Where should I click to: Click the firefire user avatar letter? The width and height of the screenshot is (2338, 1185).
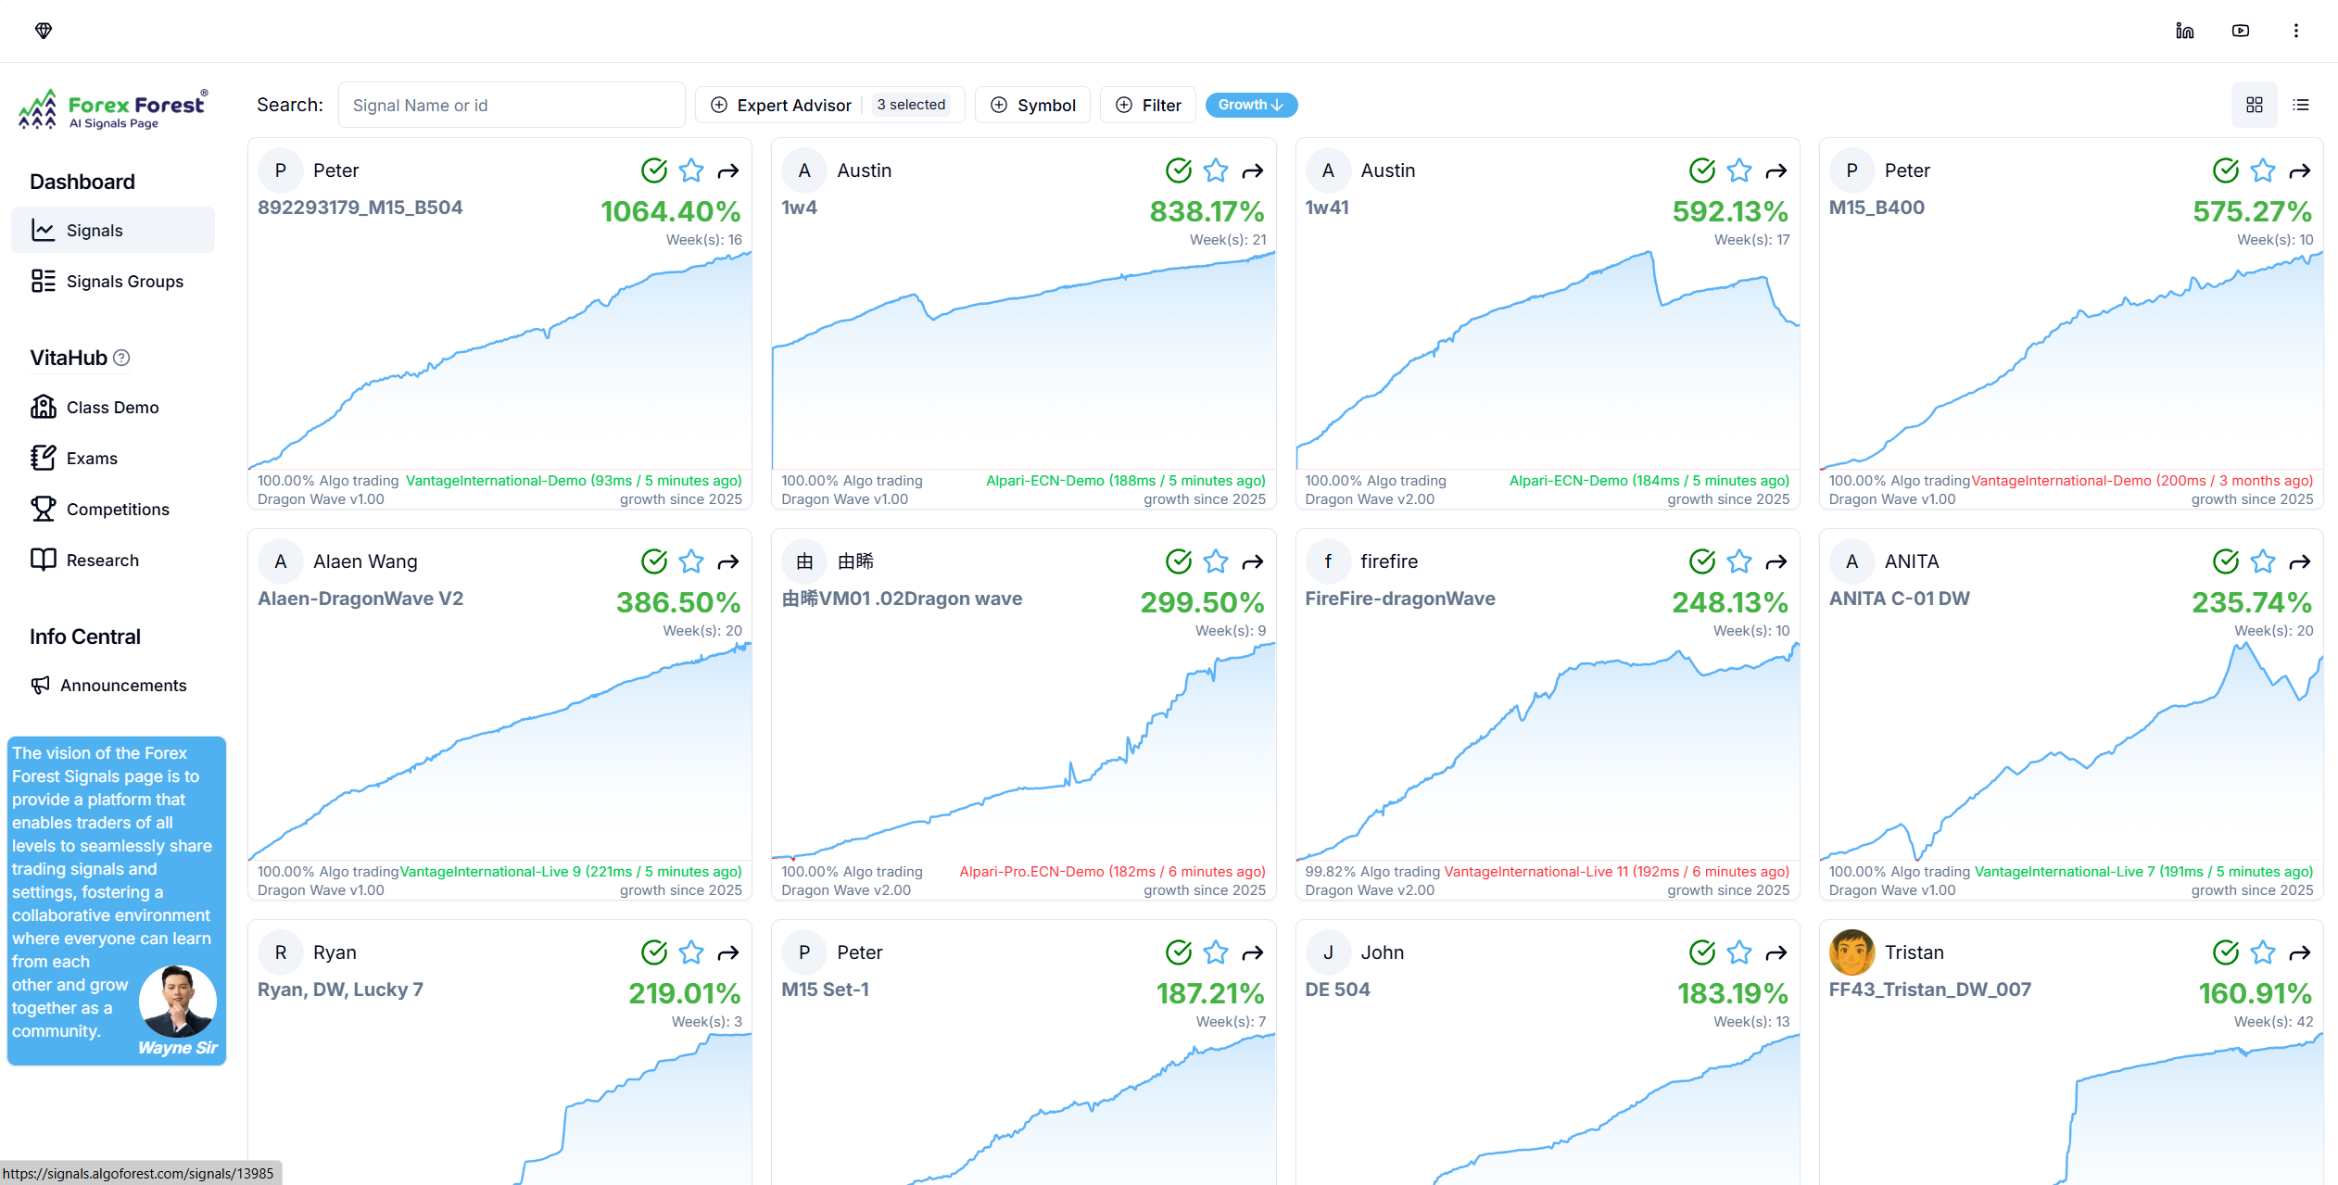1328,561
